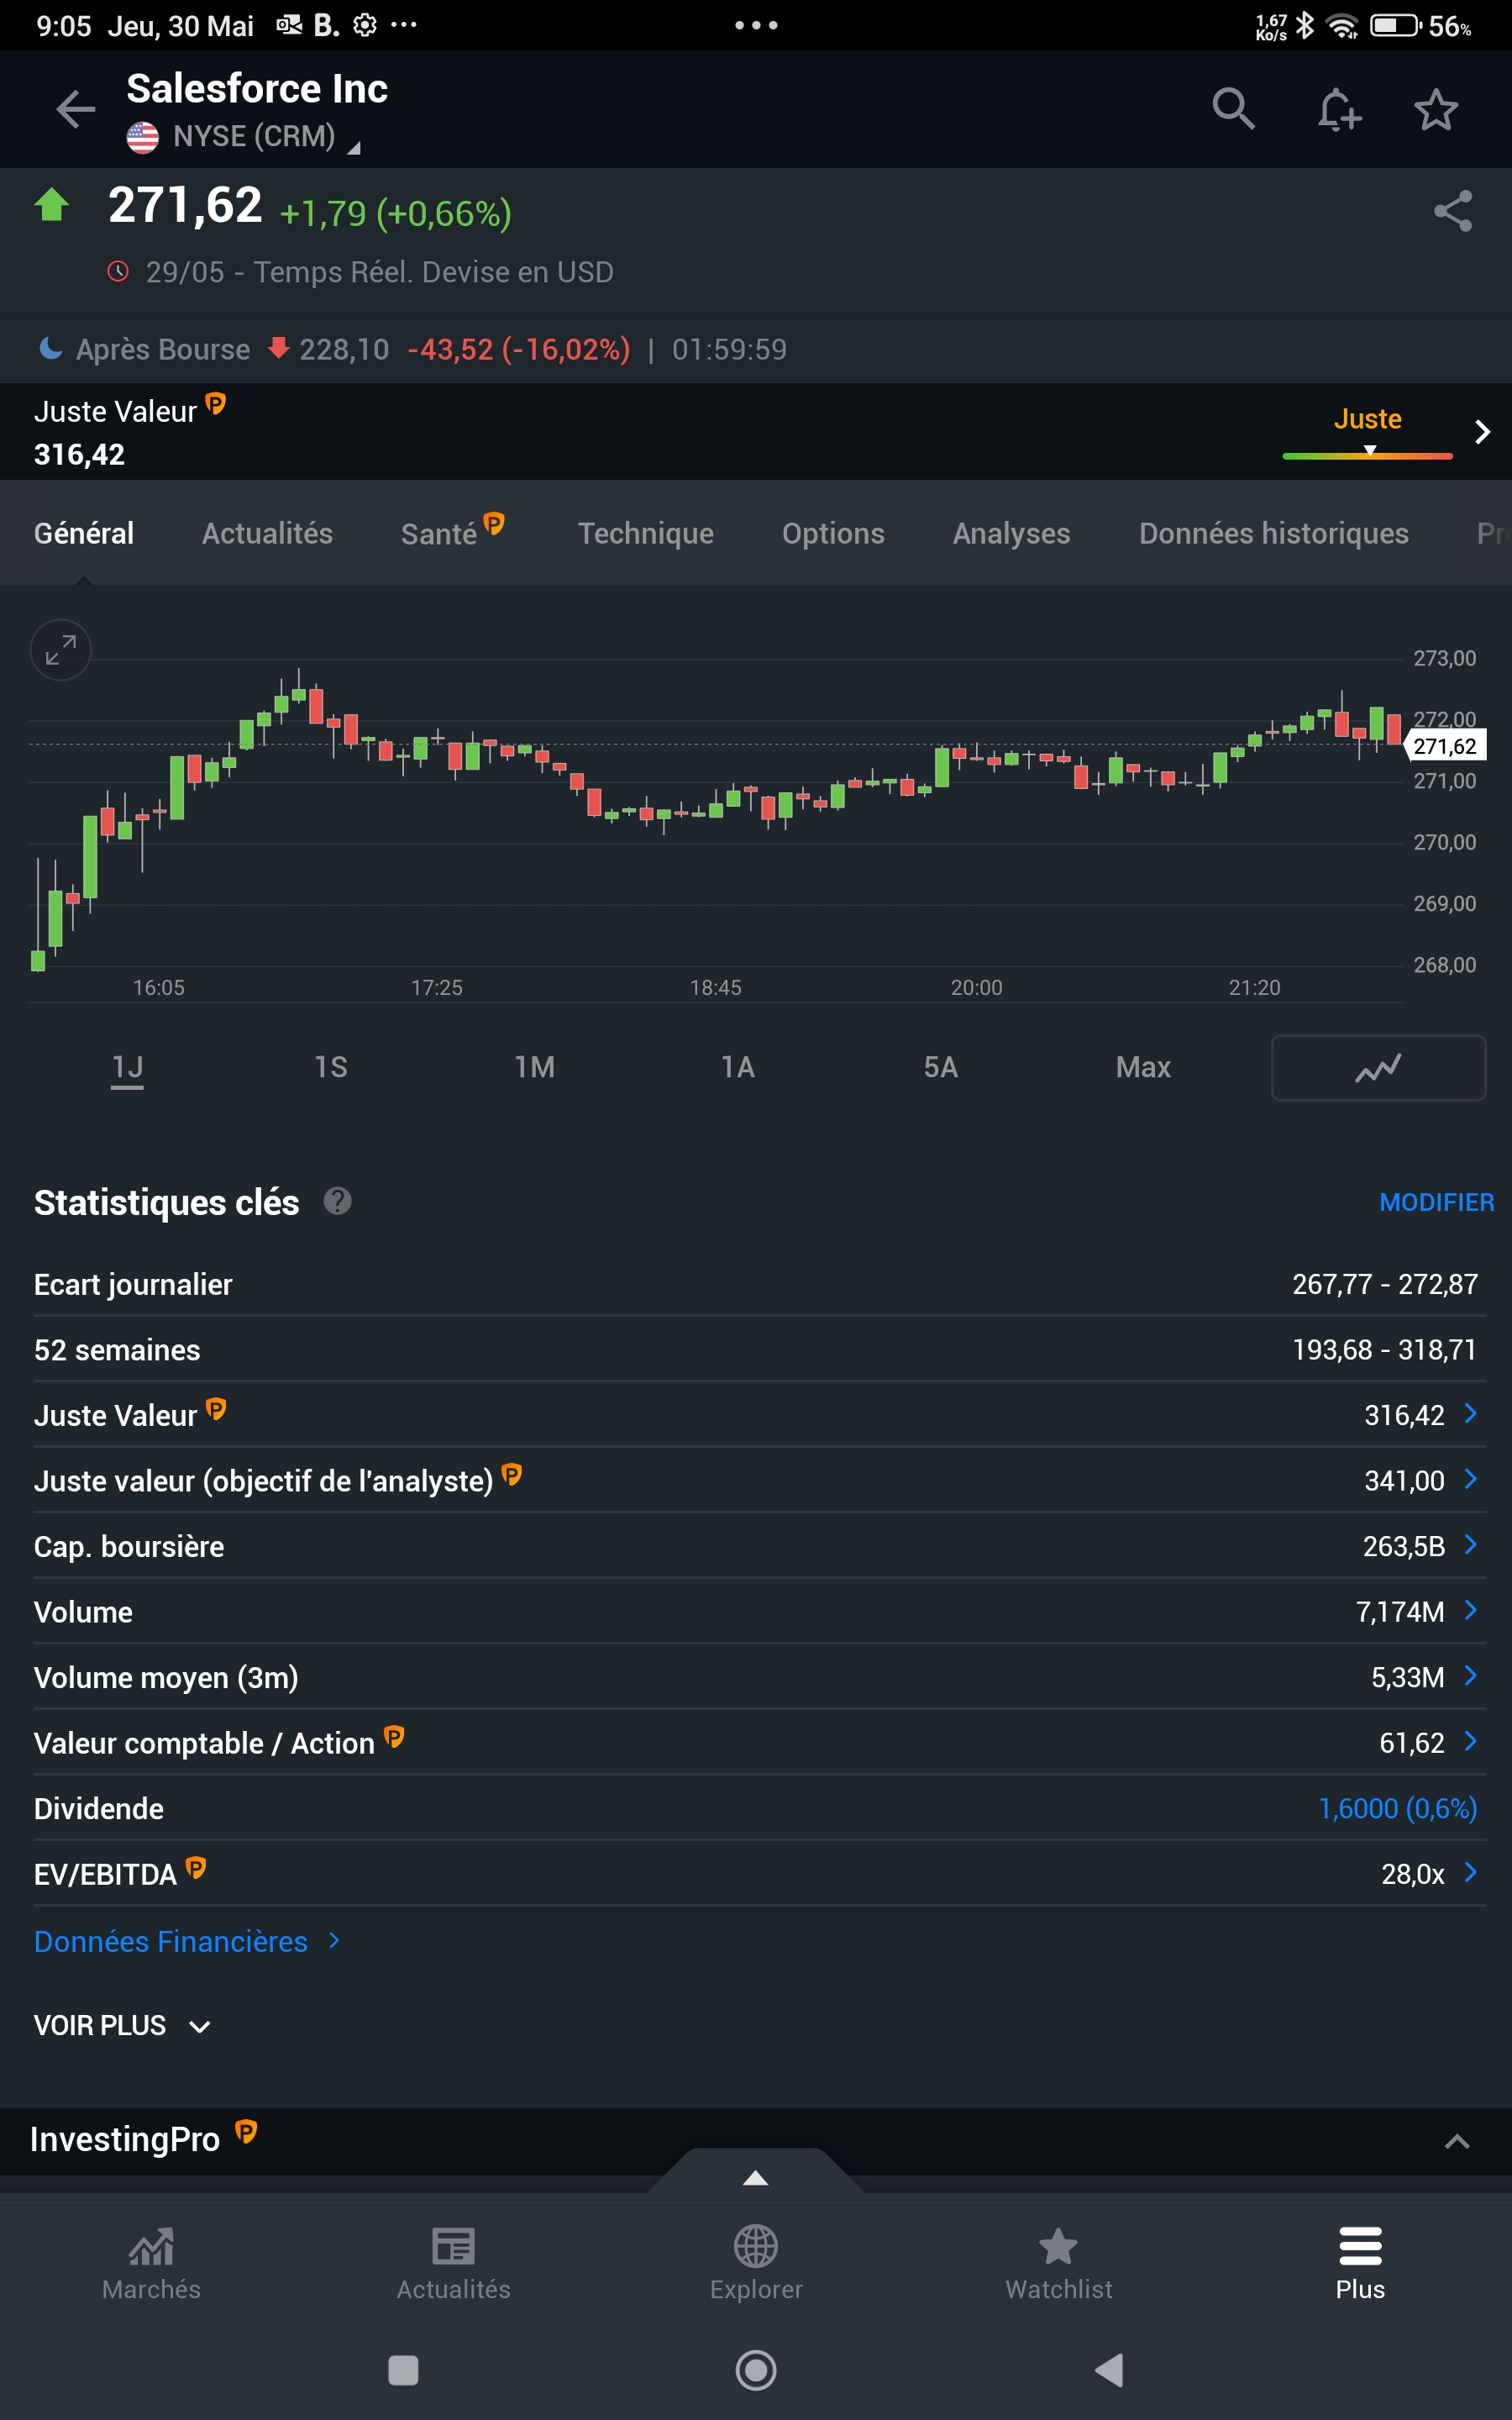Screen dimensions: 1512x2420
Task: Select the 1M chart range
Action: click(x=535, y=1067)
